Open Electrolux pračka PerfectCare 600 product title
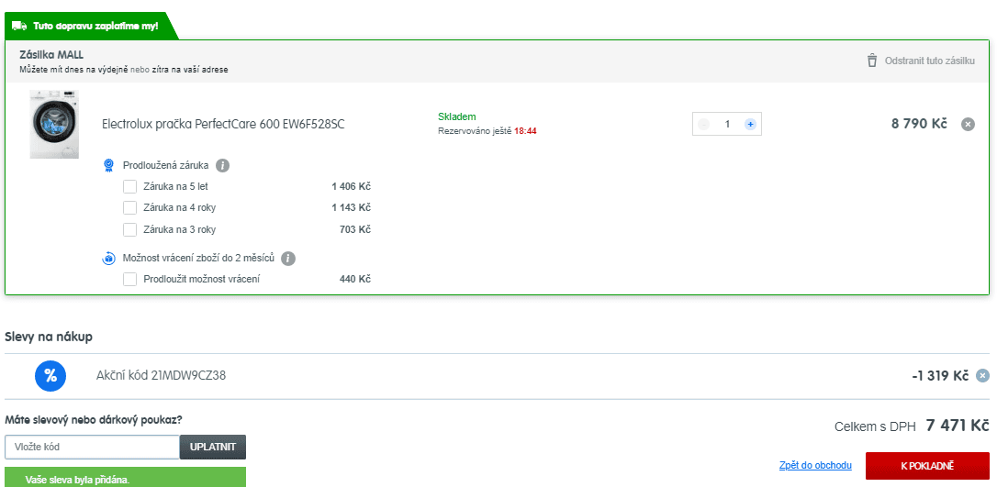This screenshot has height=487, width=997. (x=223, y=125)
